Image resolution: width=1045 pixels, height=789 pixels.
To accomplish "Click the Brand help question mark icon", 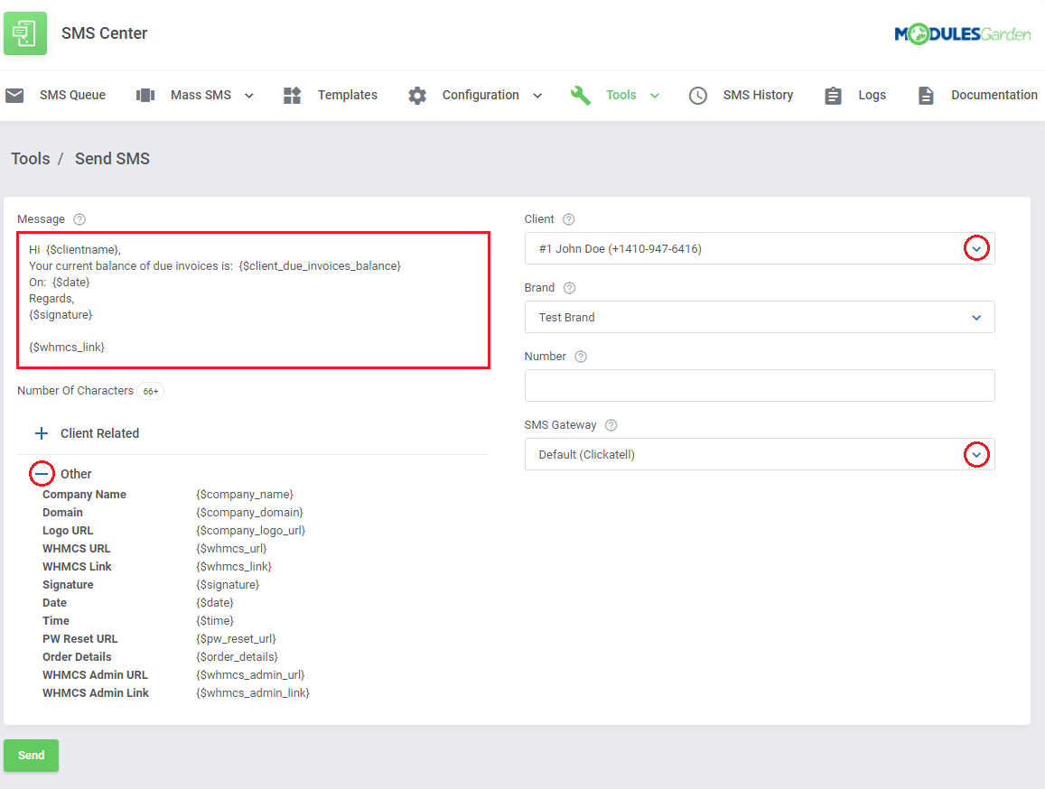I will tap(569, 288).
